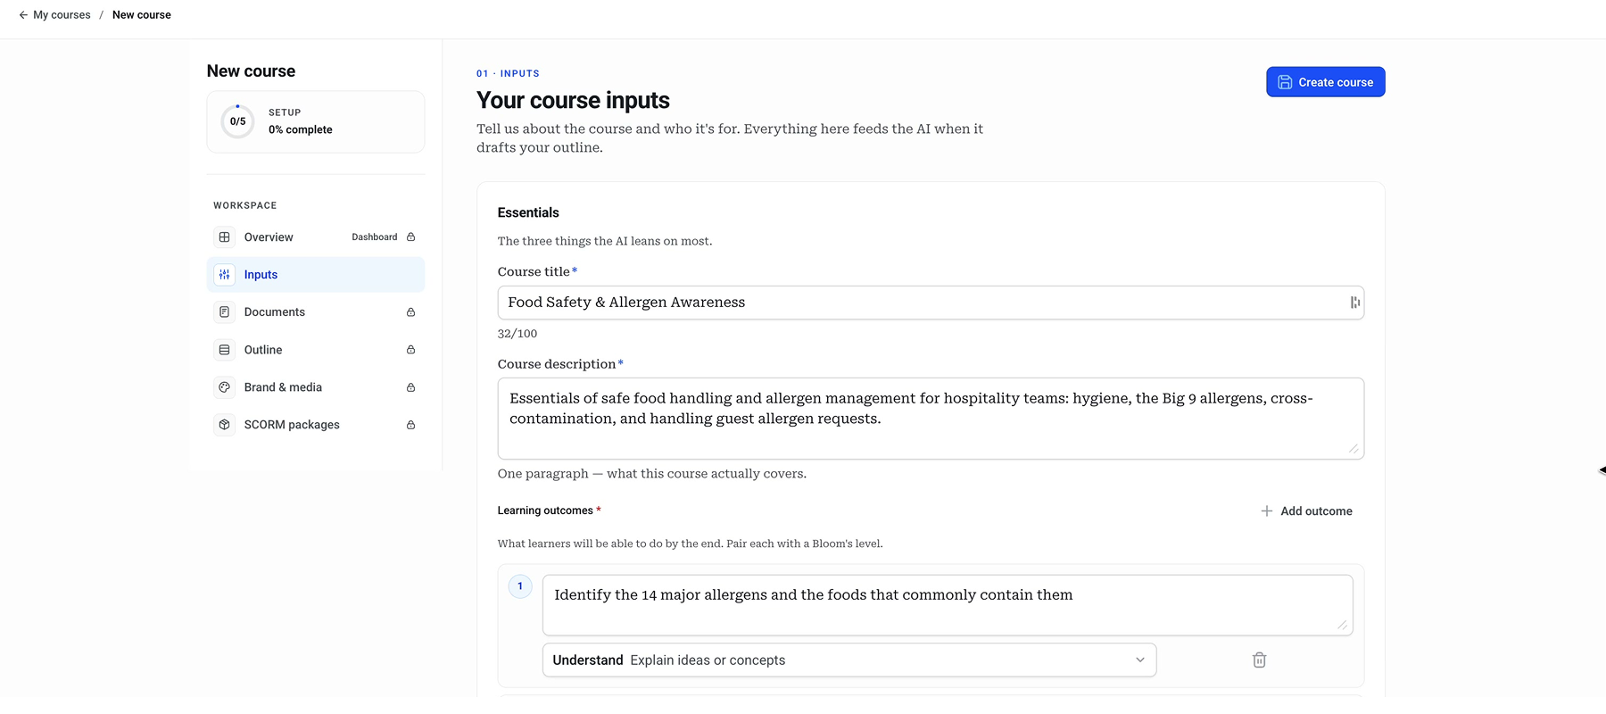The width and height of the screenshot is (1606, 714).
Task: Click the SCORM packages cube icon
Action: coord(225,425)
